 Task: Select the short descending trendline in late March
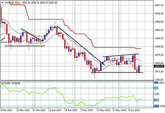32,35
